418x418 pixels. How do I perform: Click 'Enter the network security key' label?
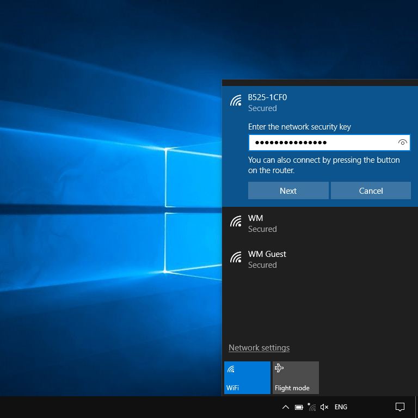(299, 127)
